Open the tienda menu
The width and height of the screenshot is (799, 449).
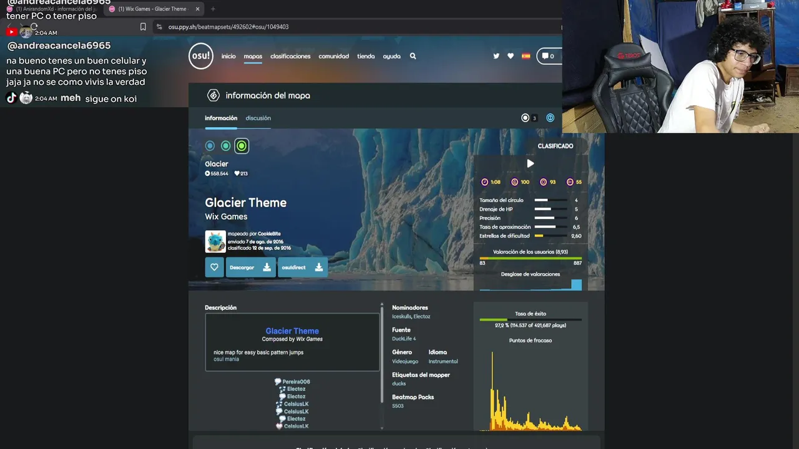[x=366, y=56]
